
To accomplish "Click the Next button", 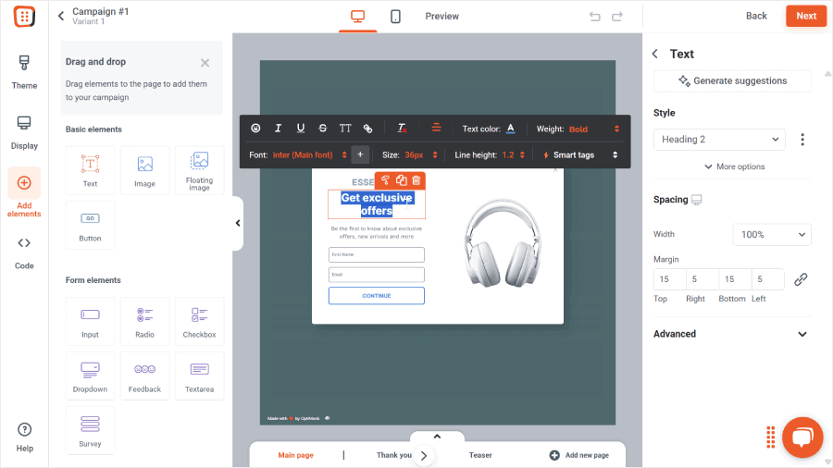I will 806,16.
